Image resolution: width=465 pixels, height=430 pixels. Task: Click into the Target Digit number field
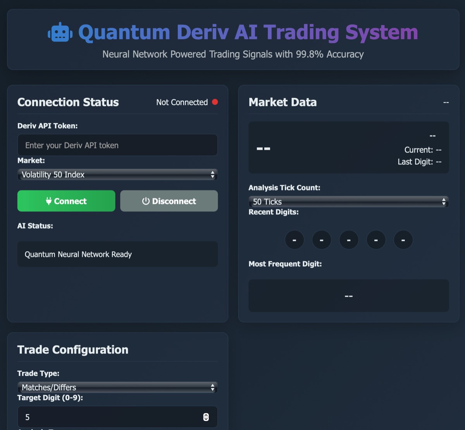click(108, 417)
